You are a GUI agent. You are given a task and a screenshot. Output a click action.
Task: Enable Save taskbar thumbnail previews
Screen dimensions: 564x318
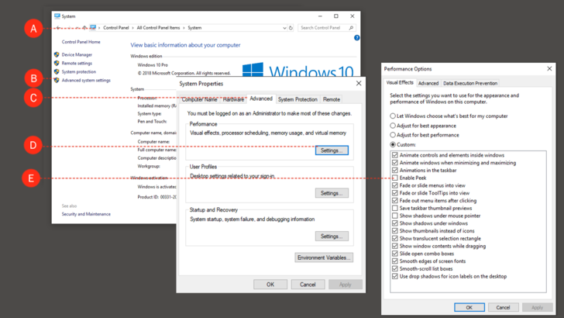(x=395, y=208)
